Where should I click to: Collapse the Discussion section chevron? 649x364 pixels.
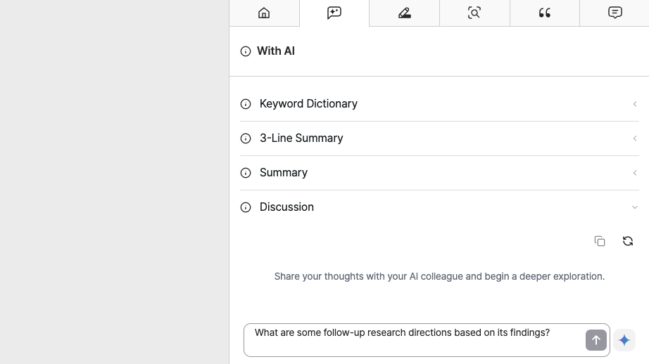[634, 207]
